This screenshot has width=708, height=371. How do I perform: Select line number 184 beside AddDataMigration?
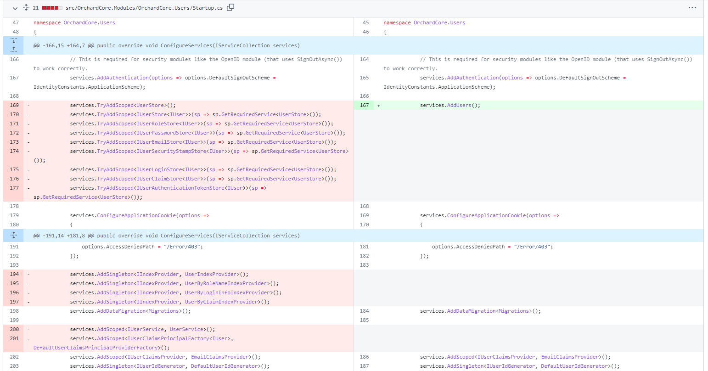(364, 311)
